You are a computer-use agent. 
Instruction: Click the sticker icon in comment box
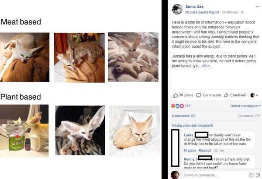pos(258,175)
